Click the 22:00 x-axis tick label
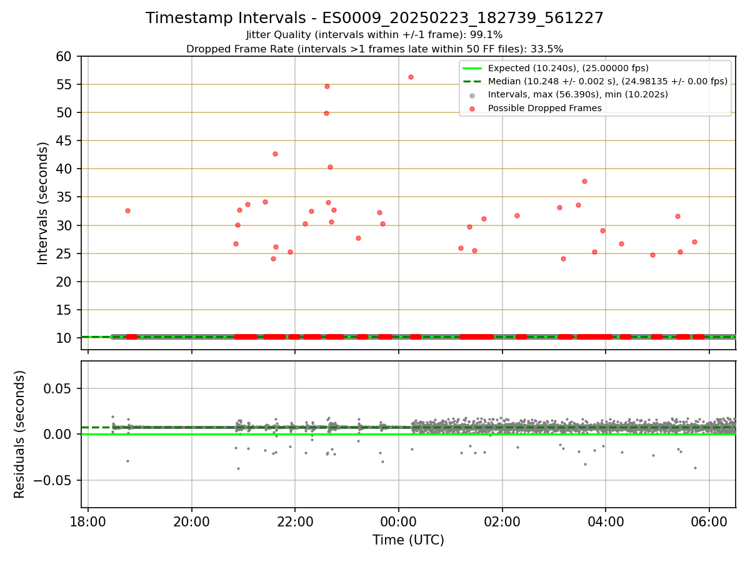 point(295,522)
